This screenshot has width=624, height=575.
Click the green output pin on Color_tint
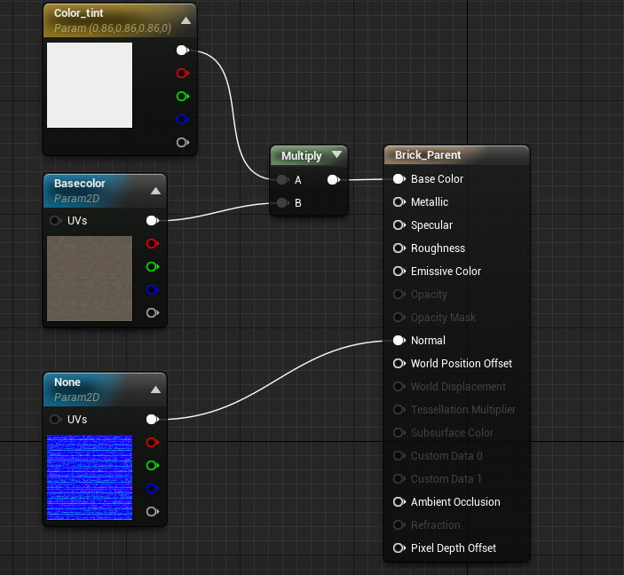pyautogui.click(x=182, y=96)
